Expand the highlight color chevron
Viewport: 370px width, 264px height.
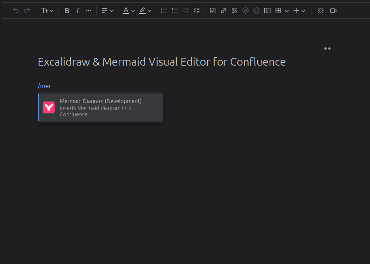149,11
